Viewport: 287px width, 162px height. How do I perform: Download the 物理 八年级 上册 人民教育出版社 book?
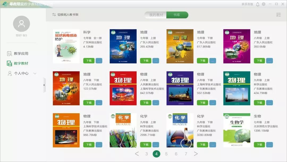tap(145, 103)
